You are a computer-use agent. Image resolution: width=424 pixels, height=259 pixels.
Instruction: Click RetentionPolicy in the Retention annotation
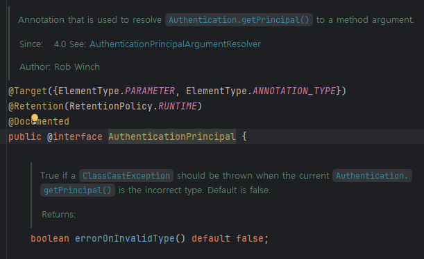pos(110,106)
